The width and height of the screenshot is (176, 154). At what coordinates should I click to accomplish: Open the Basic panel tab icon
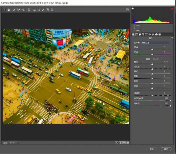coord(133,34)
